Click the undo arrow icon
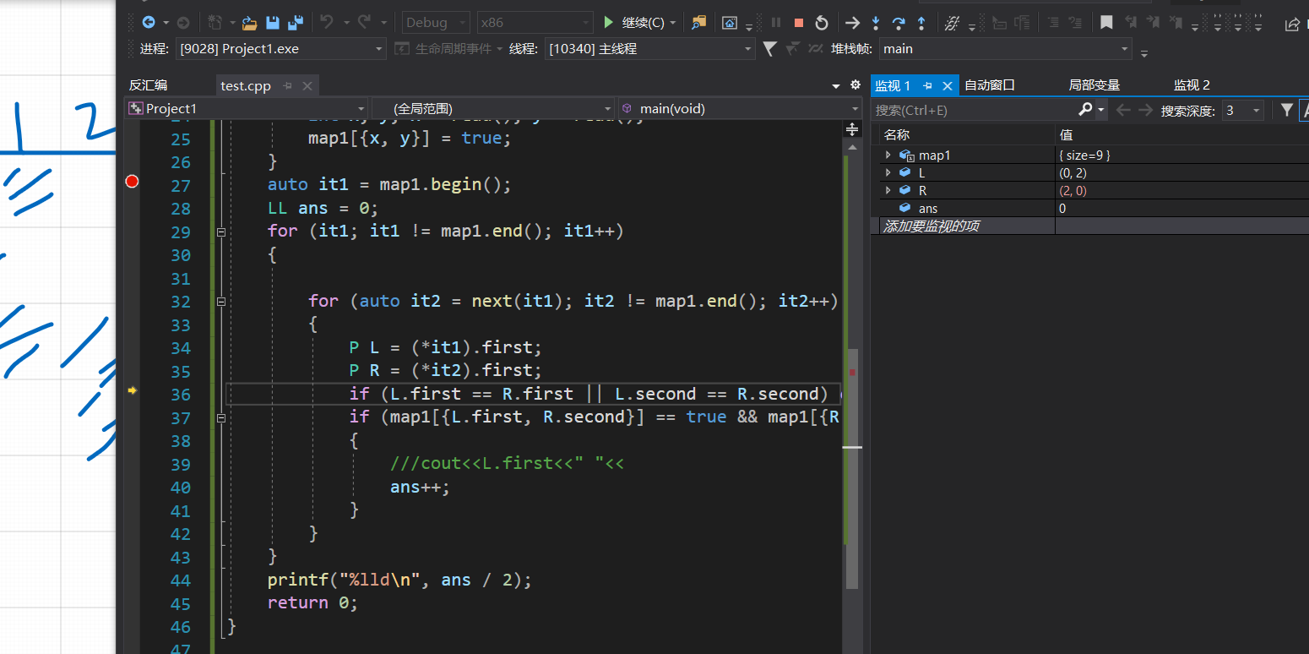The width and height of the screenshot is (1309, 654). click(327, 23)
